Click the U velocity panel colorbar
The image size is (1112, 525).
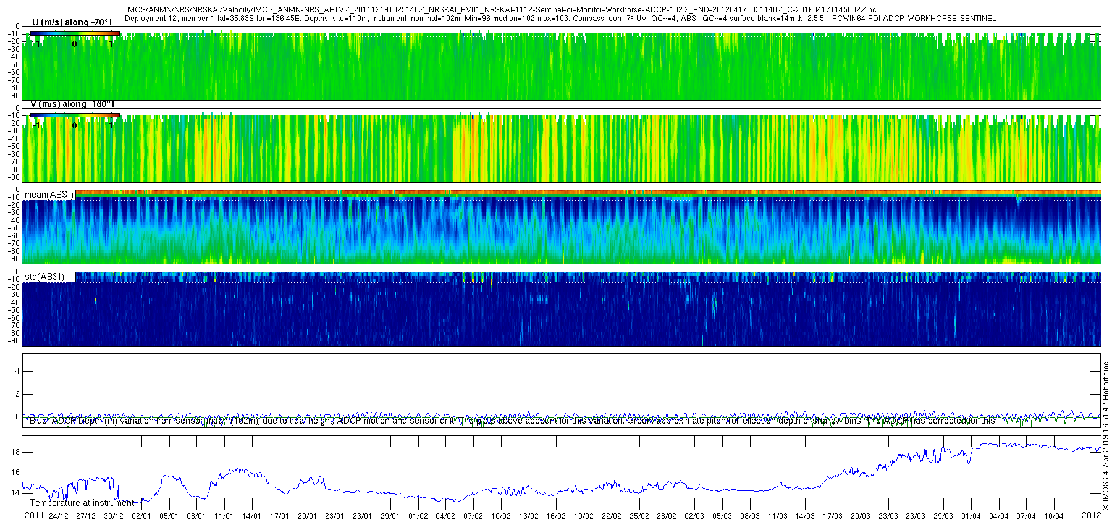click(x=75, y=33)
